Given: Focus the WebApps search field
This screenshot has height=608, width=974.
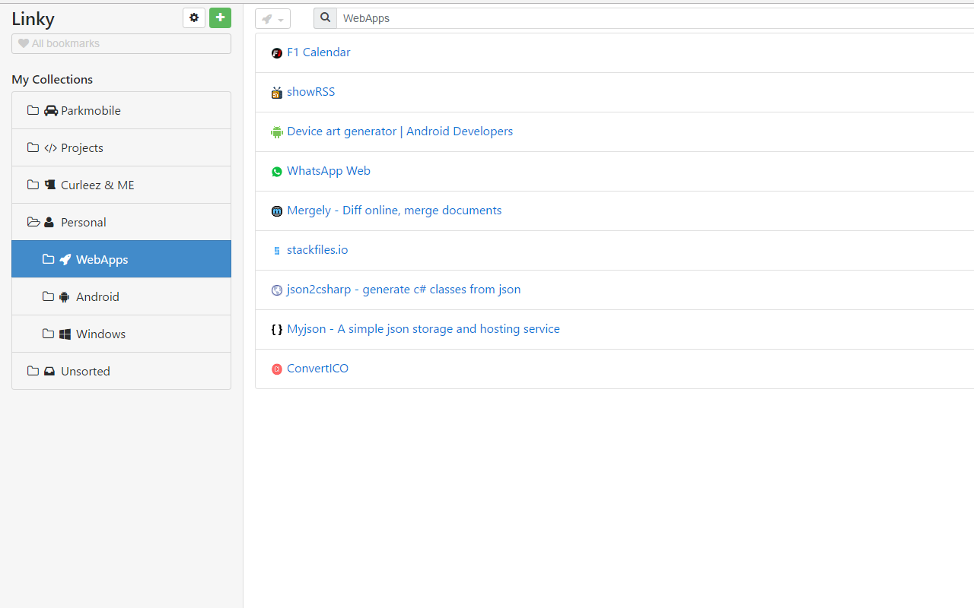Looking at the screenshot, I should click(x=655, y=18).
